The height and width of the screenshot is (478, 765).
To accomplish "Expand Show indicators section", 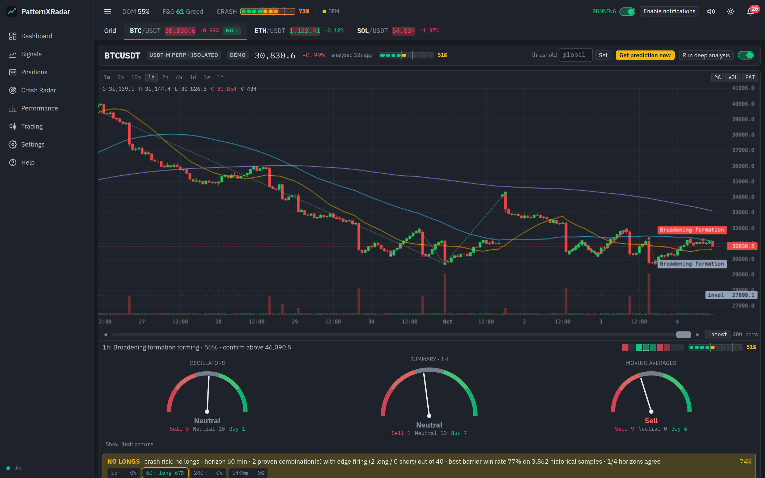I will (129, 444).
